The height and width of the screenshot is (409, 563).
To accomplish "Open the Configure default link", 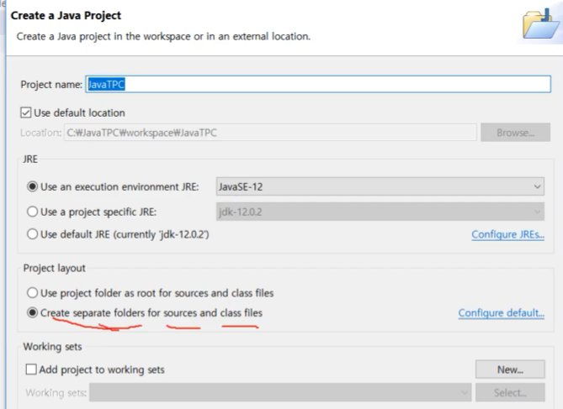I will tap(502, 313).
